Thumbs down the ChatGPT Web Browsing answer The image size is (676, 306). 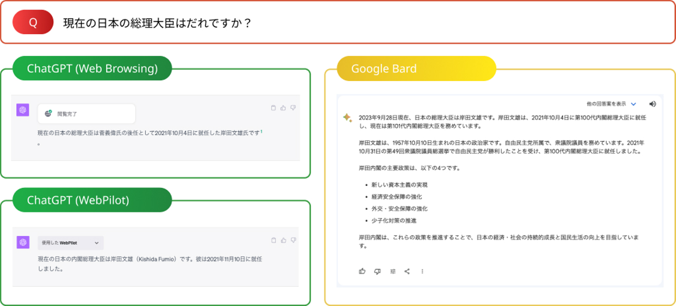(293, 108)
